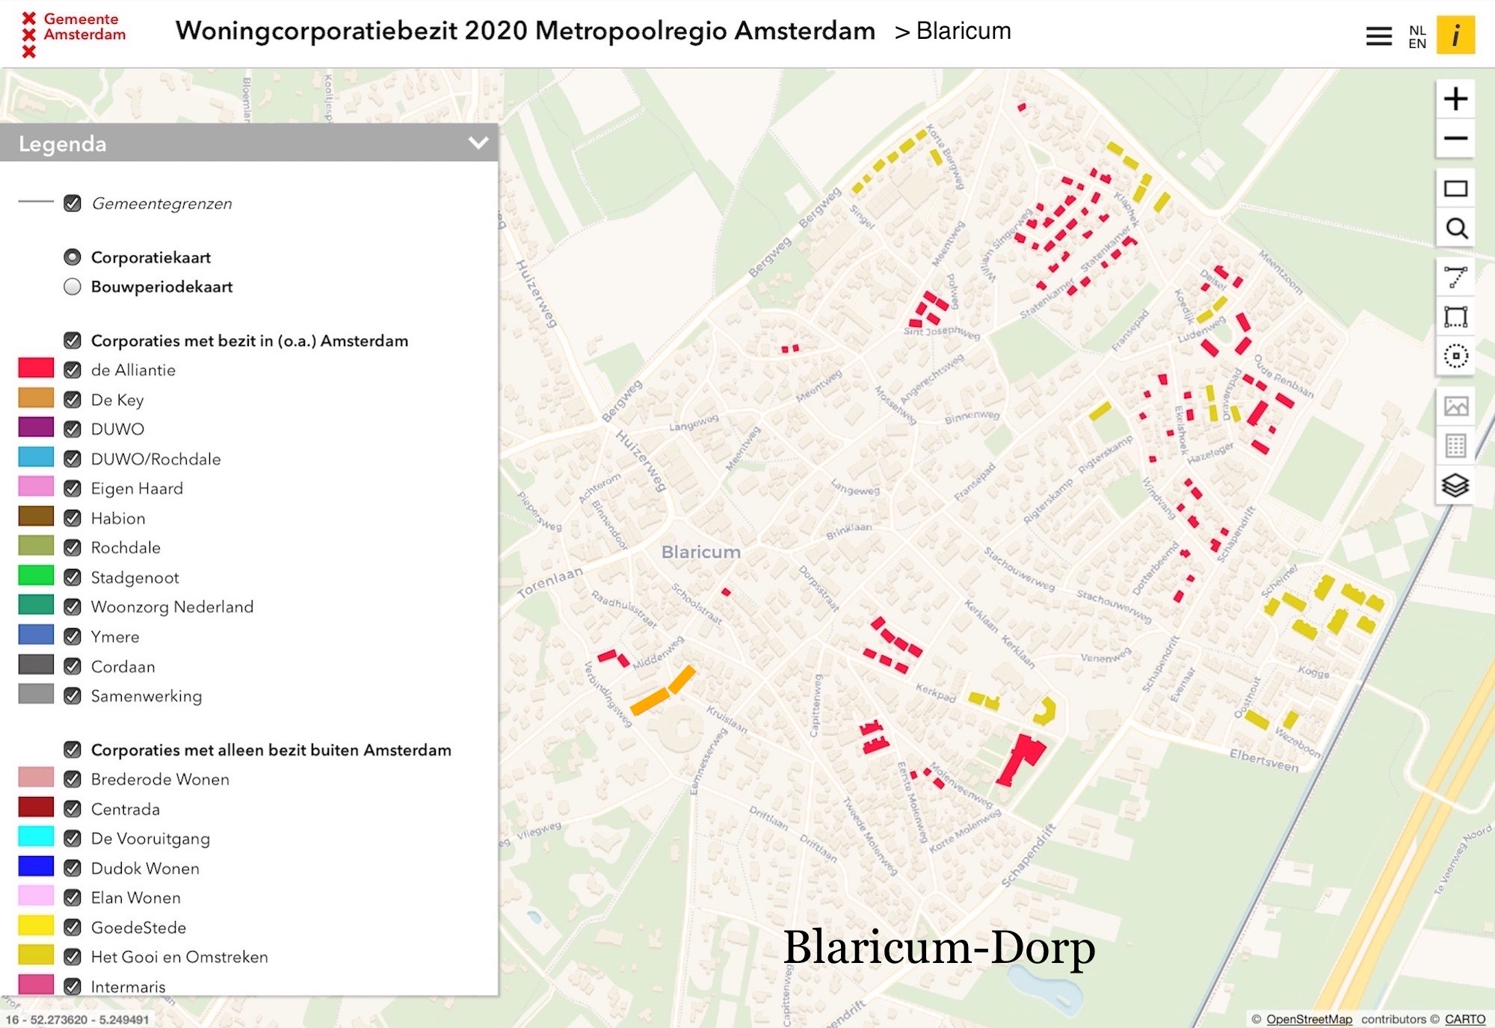Click the orange De Key color swatch
The image size is (1495, 1028).
pyautogui.click(x=36, y=398)
